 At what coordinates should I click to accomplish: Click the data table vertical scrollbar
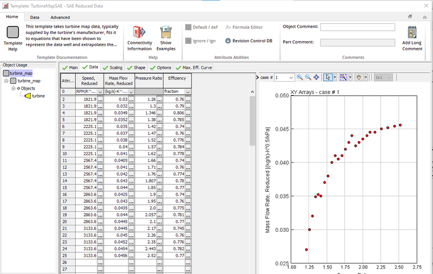click(252, 121)
